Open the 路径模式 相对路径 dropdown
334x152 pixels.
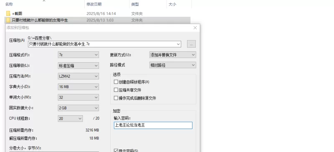[172, 65]
